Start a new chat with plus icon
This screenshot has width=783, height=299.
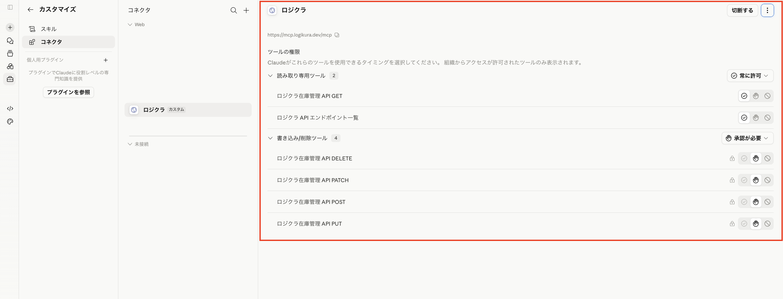10,28
